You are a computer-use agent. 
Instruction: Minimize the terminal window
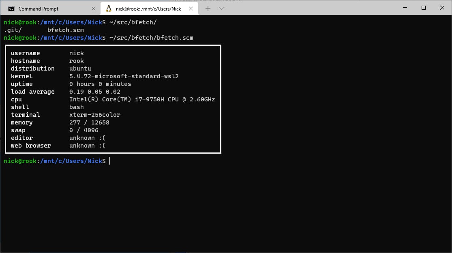tap(405, 8)
